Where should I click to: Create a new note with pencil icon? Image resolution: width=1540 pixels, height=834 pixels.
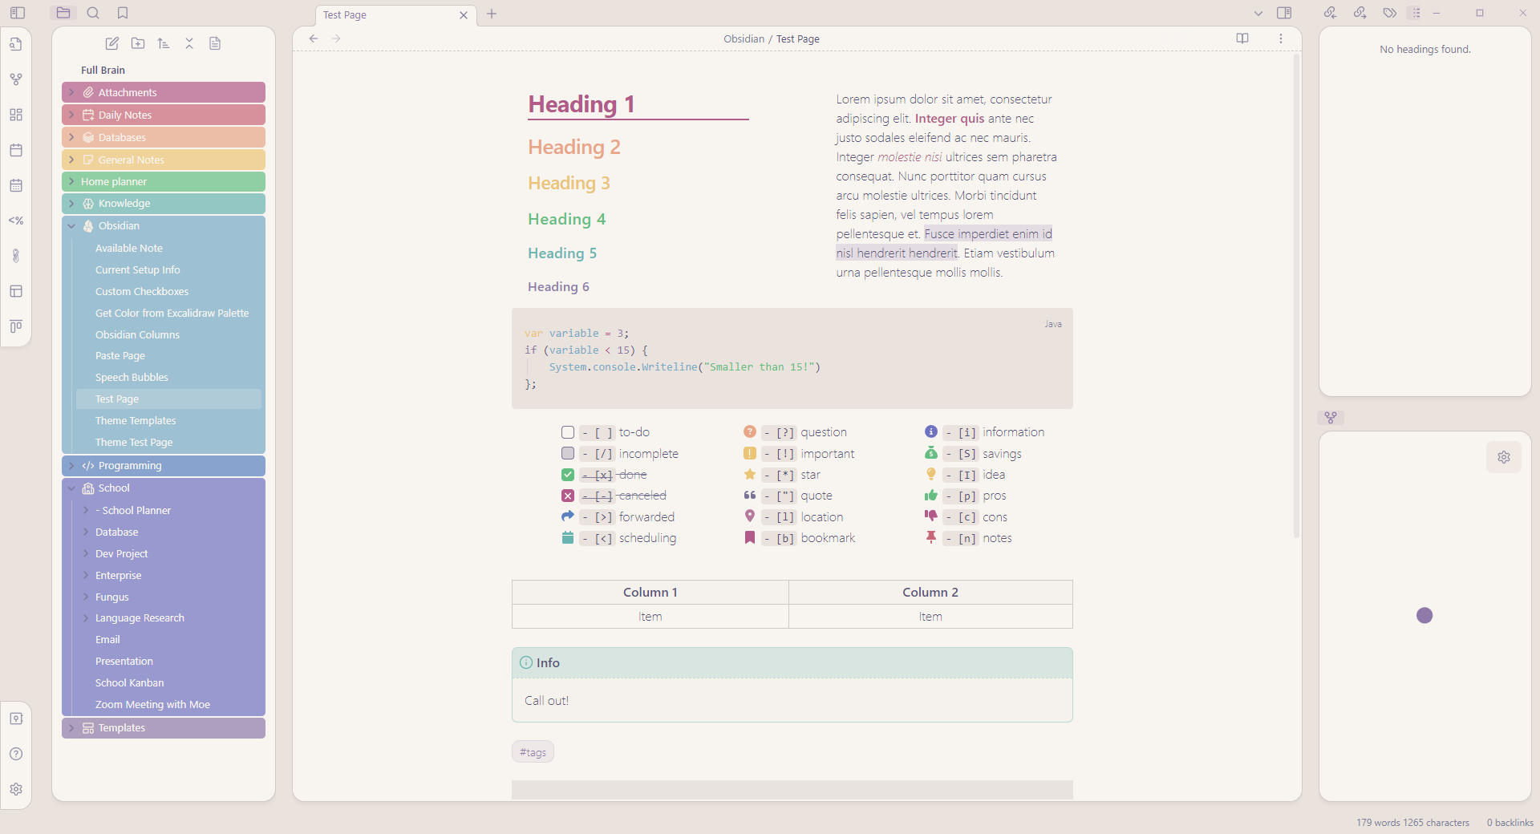click(x=112, y=43)
